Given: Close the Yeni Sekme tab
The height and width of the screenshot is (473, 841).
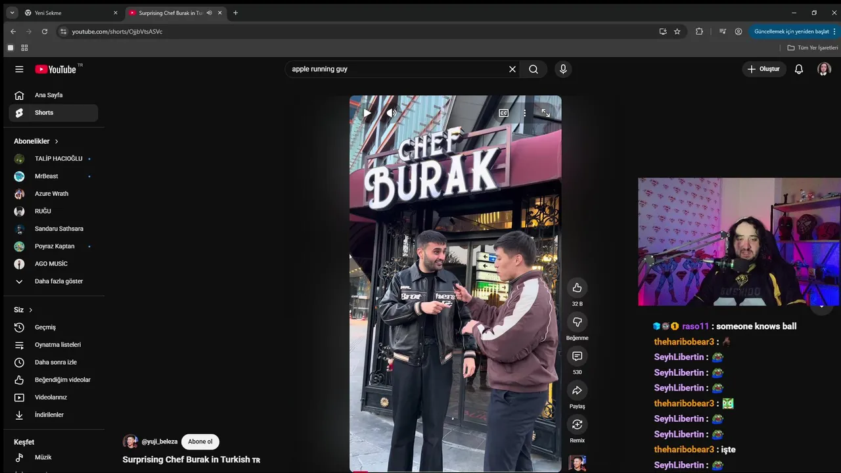Looking at the screenshot, I should (x=115, y=12).
